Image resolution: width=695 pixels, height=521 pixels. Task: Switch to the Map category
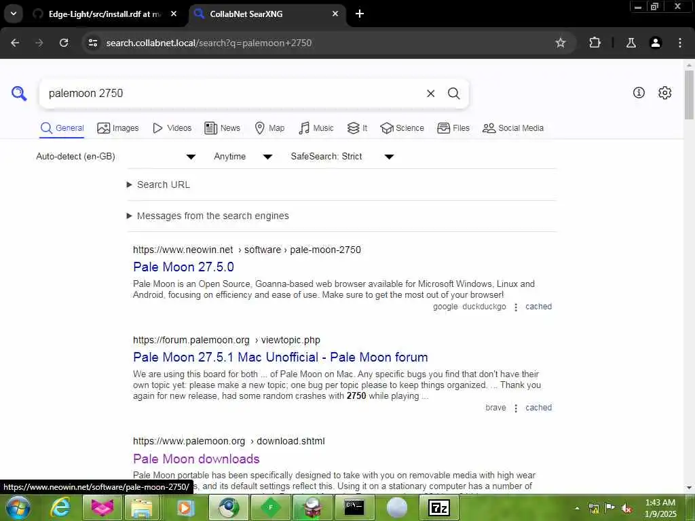pyautogui.click(x=269, y=128)
